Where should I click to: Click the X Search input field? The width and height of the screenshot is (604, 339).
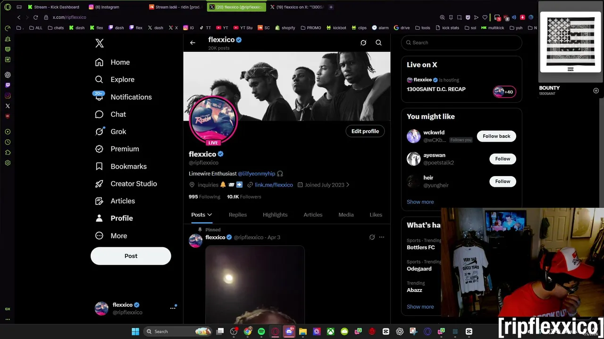tap(461, 43)
